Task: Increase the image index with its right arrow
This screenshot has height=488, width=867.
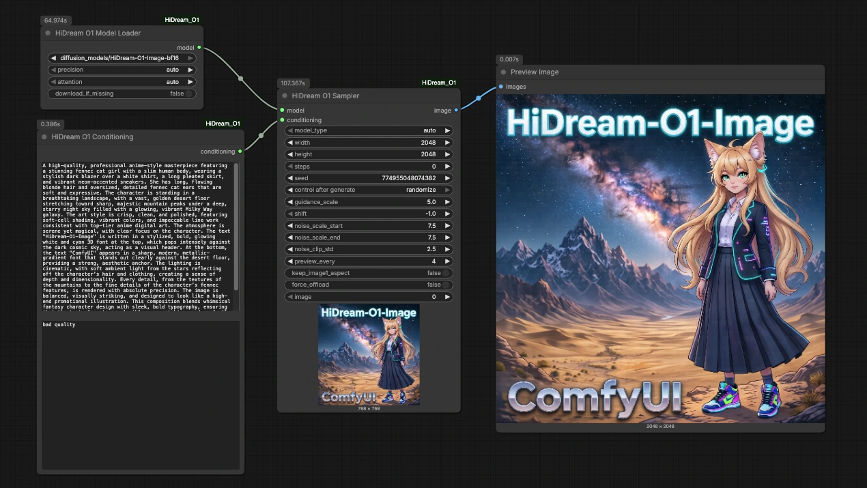Action: [448, 297]
